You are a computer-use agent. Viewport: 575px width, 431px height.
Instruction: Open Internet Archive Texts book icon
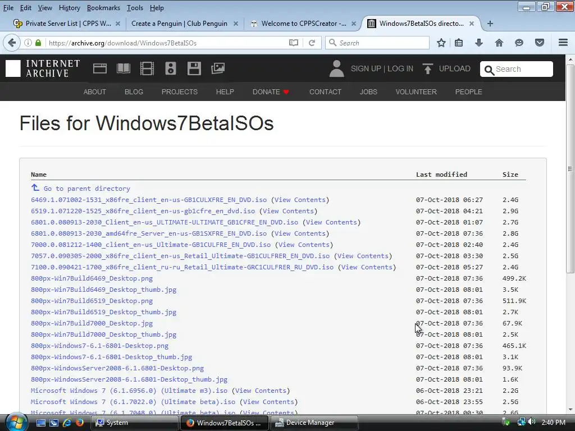tap(124, 68)
